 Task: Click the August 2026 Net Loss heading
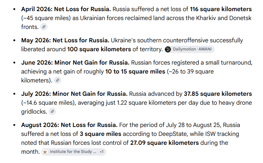click(69, 125)
